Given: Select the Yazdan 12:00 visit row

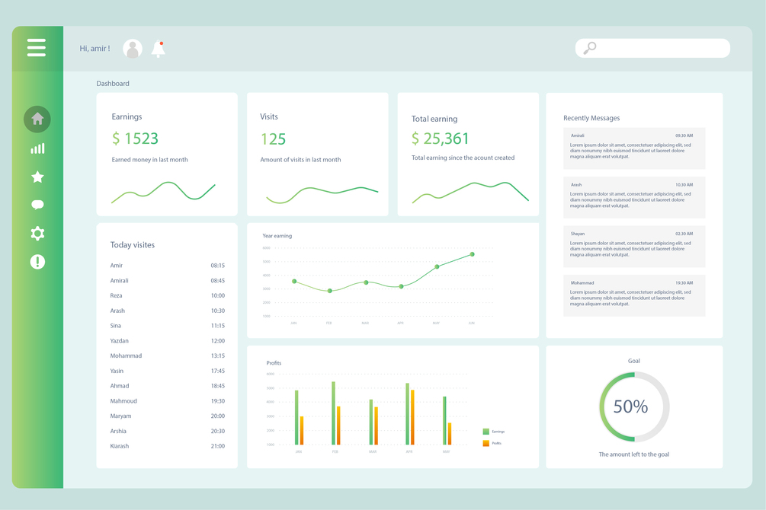Looking at the screenshot, I should coord(168,341).
